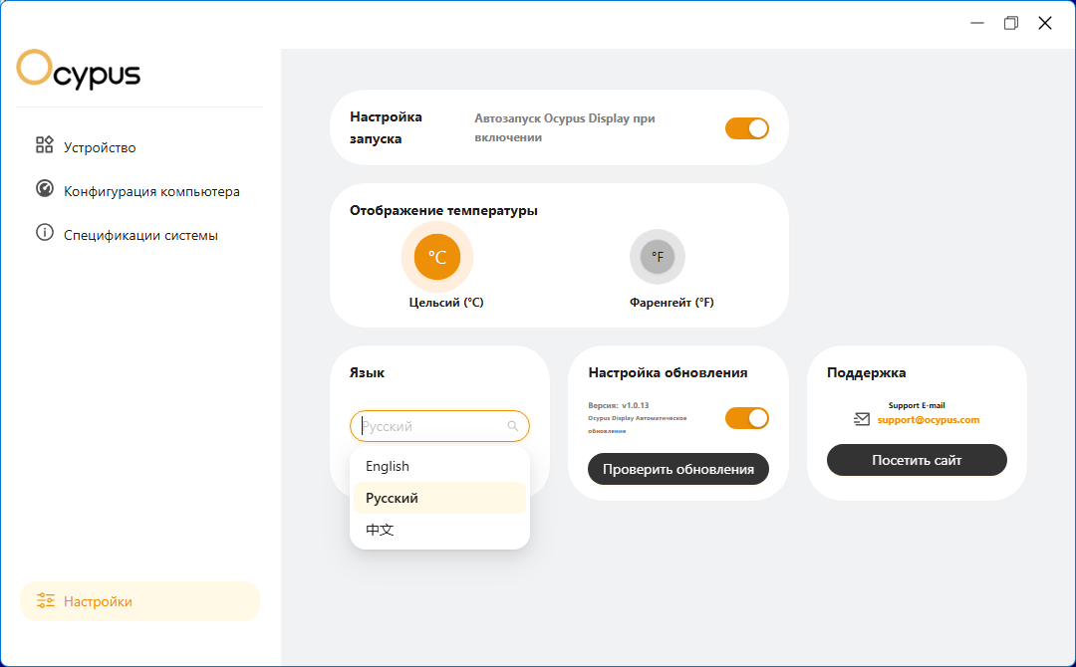Click the Конфигурация компьютера gauge icon
Image resolution: width=1076 pixels, height=667 pixels.
tap(45, 188)
